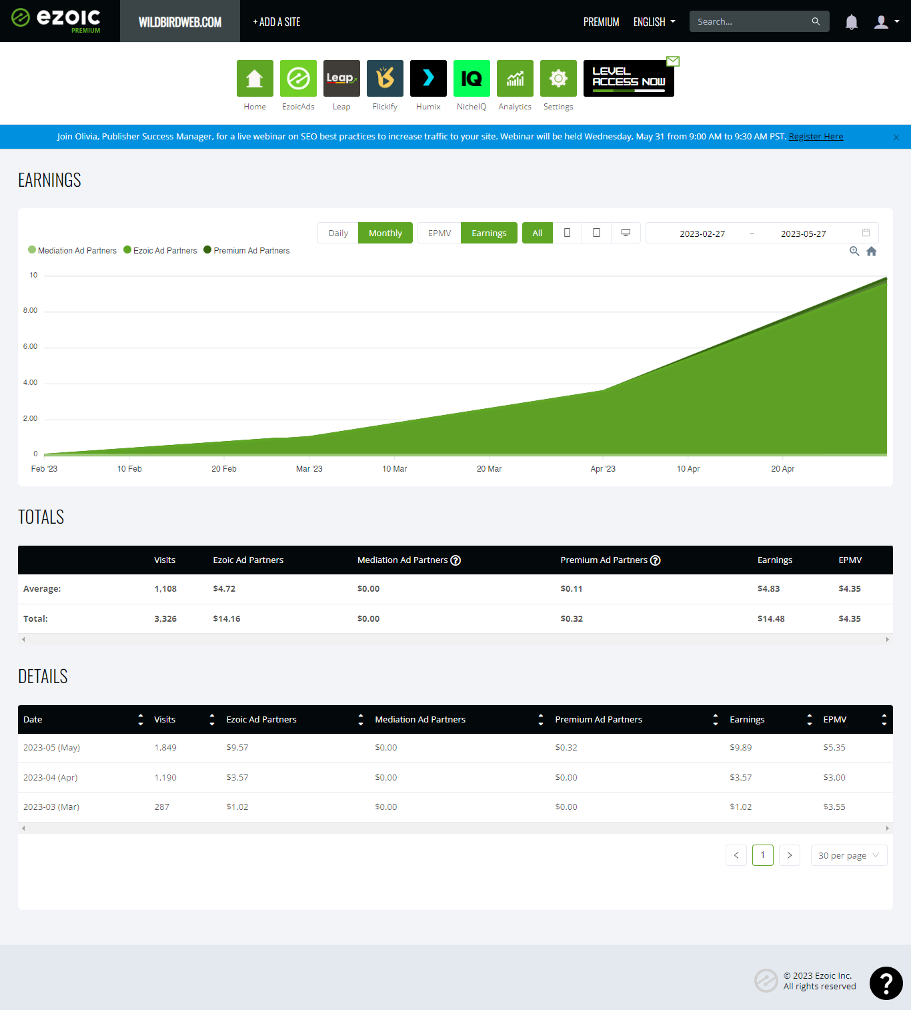Click the end date 2023-05-27 field
The height and width of the screenshot is (1010, 911).
click(x=804, y=233)
